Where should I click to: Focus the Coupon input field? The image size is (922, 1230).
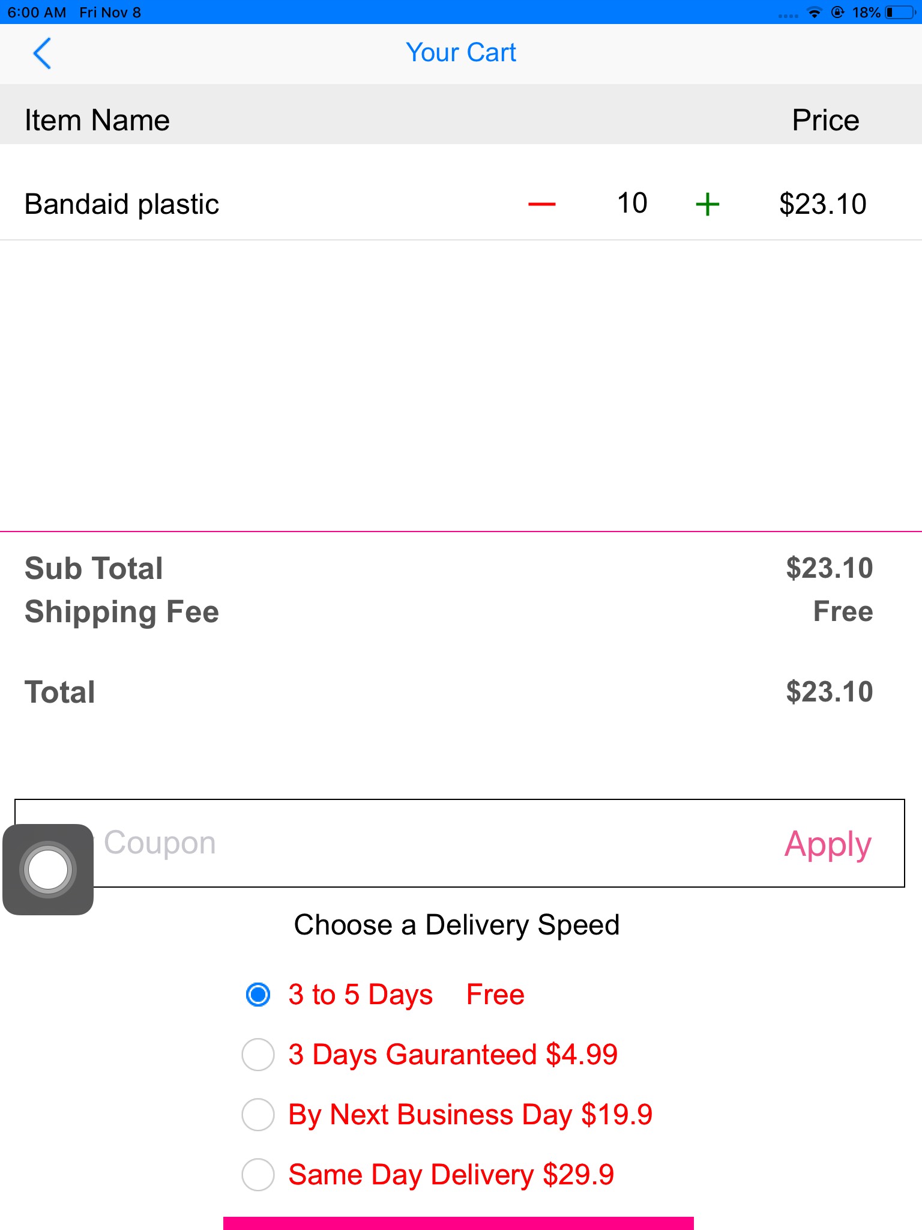420,843
